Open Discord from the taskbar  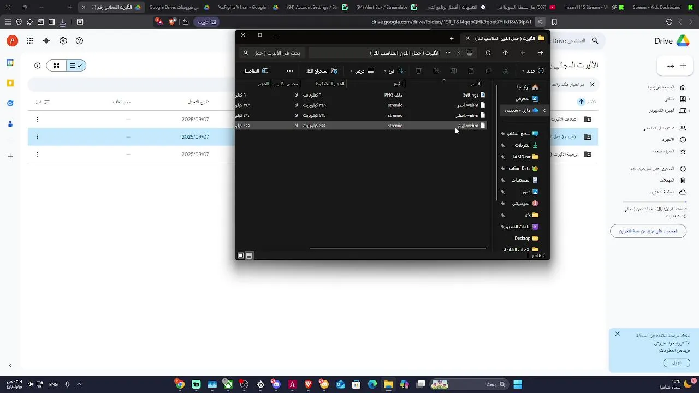(276, 384)
